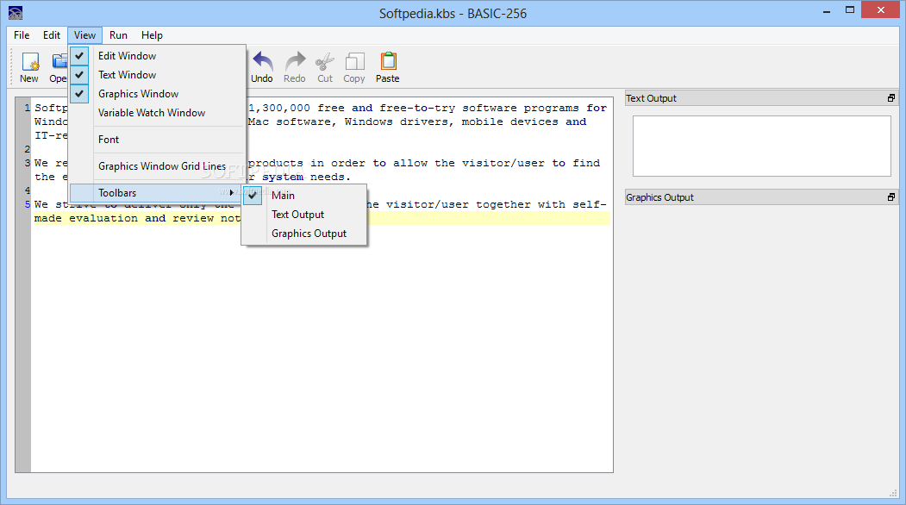
Task: Click line number 3 in the gutter
Action: (28, 163)
